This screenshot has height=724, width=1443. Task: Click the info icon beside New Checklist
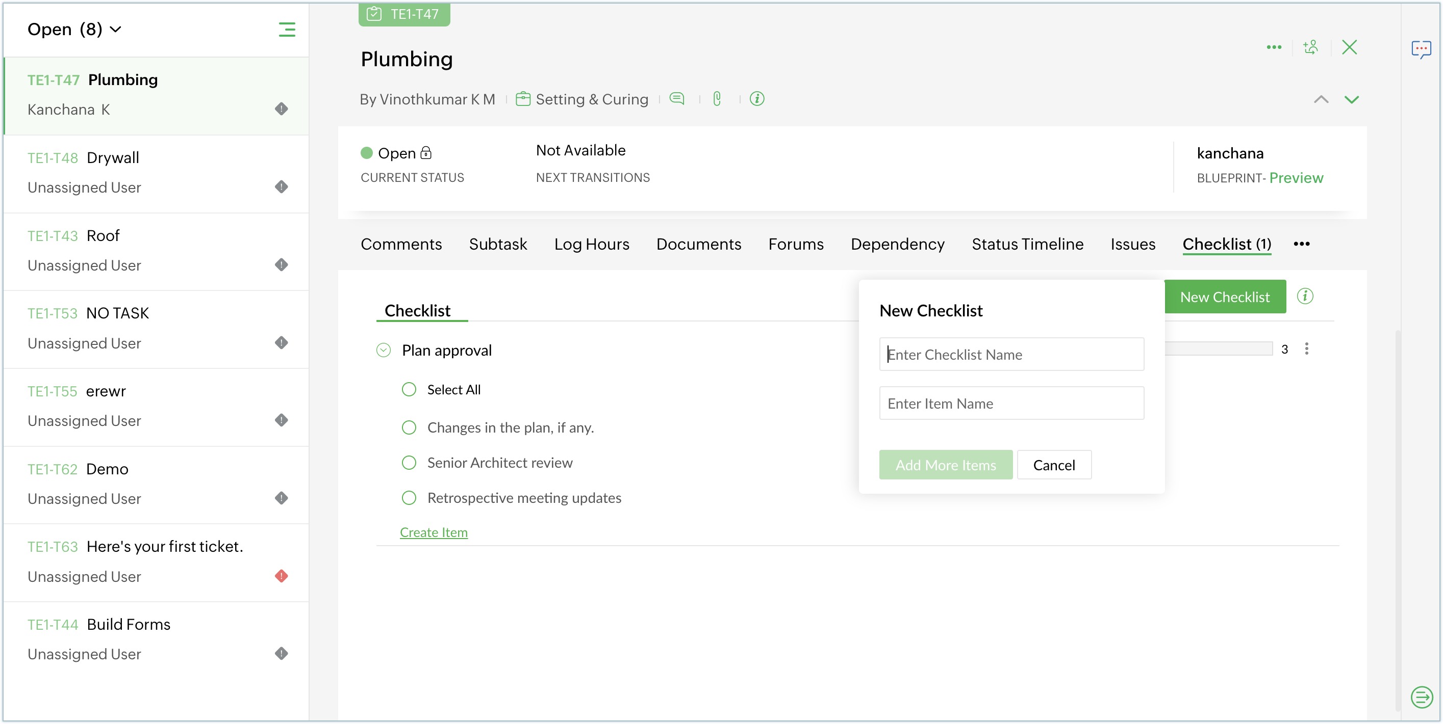click(x=1305, y=296)
